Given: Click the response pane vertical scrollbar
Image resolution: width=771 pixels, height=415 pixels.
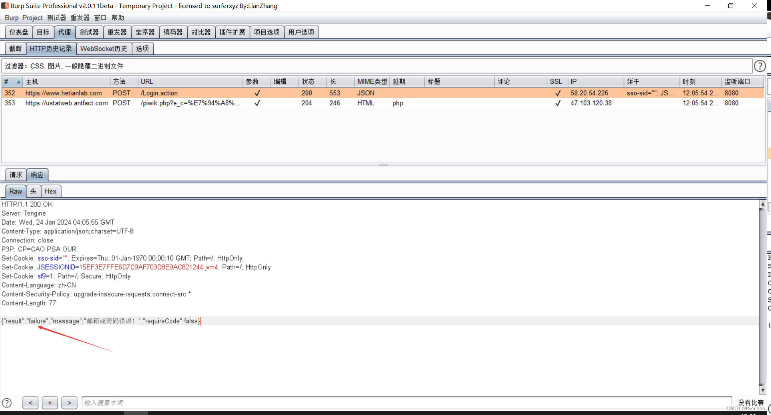Looking at the screenshot, I should [x=762, y=297].
